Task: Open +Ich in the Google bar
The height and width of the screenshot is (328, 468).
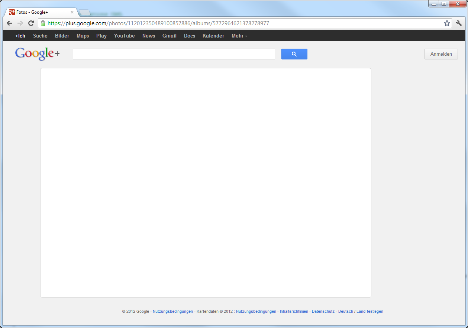Action: click(x=20, y=36)
